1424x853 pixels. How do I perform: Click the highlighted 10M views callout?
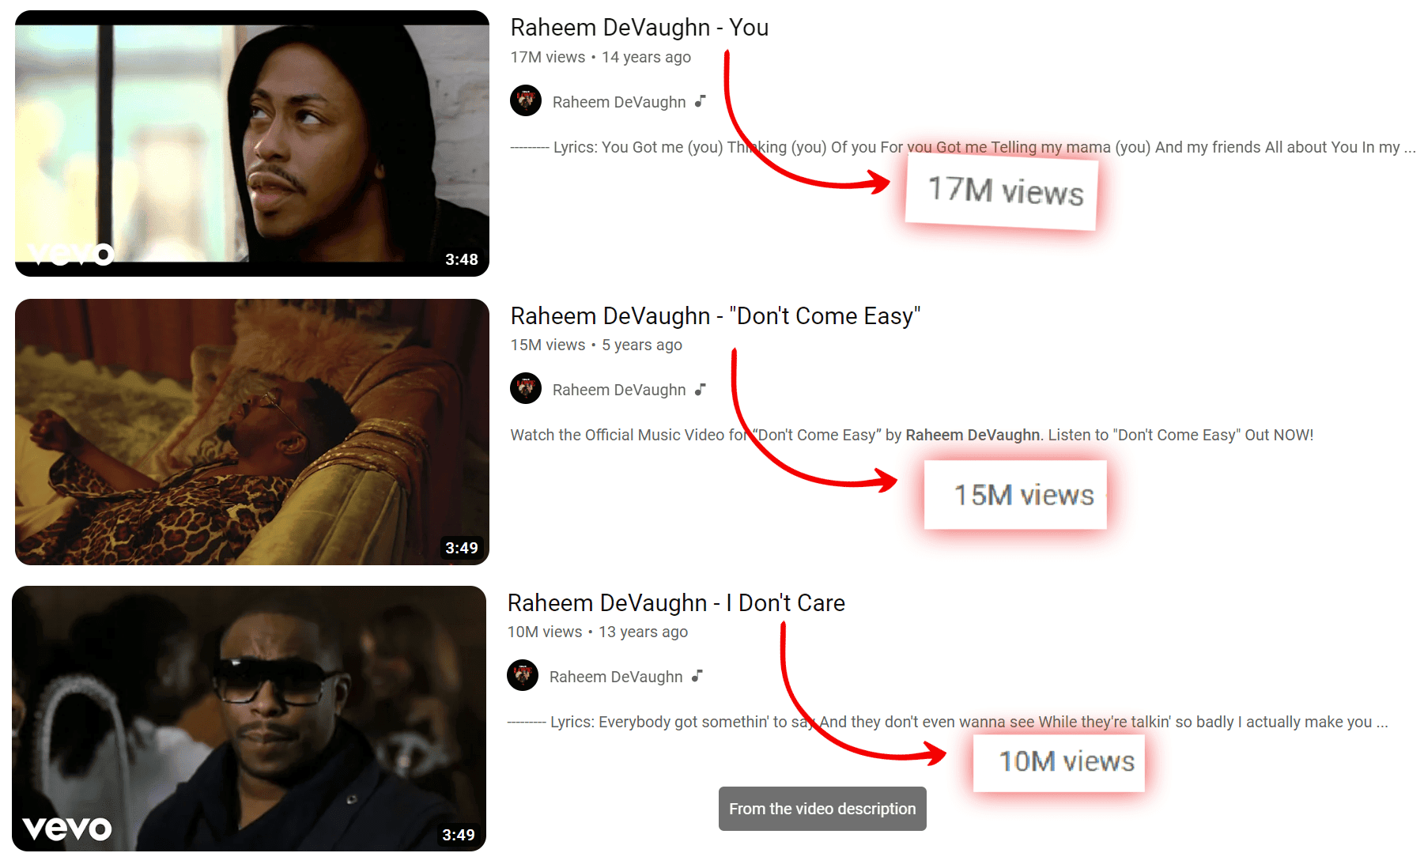[x=1059, y=762]
